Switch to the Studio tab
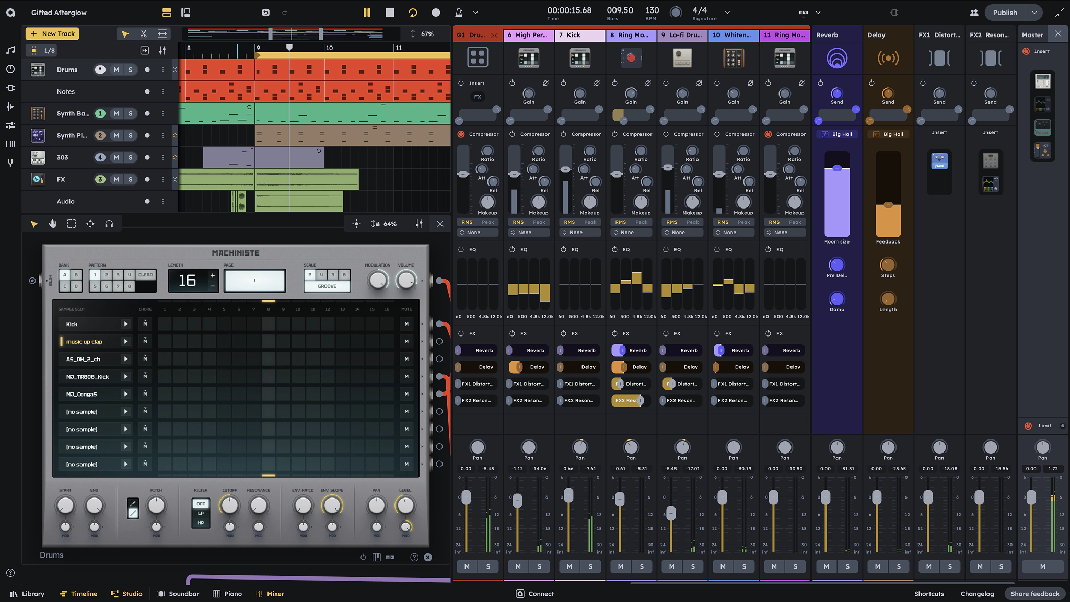 click(x=126, y=594)
